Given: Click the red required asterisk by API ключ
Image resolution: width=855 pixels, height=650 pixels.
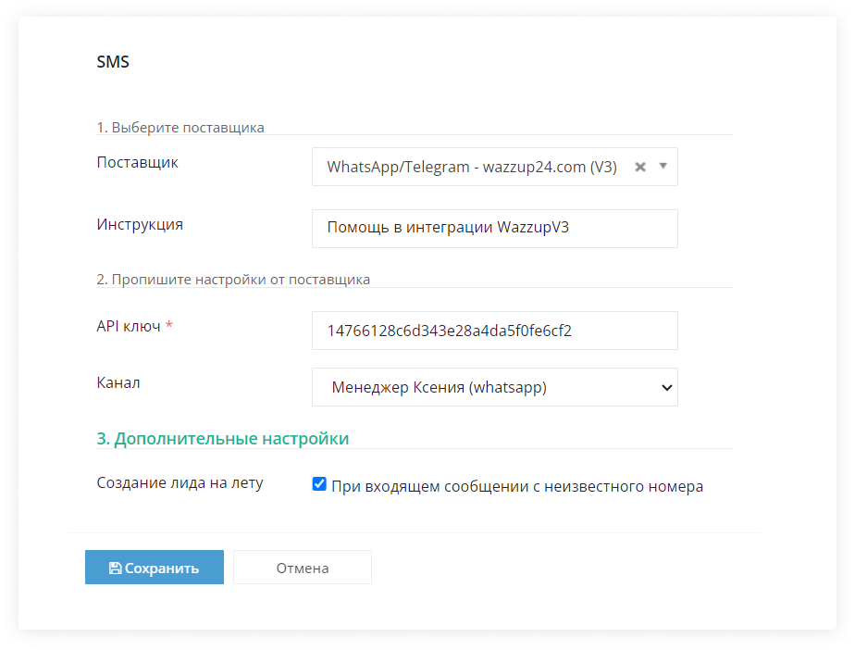Looking at the screenshot, I should point(169,327).
